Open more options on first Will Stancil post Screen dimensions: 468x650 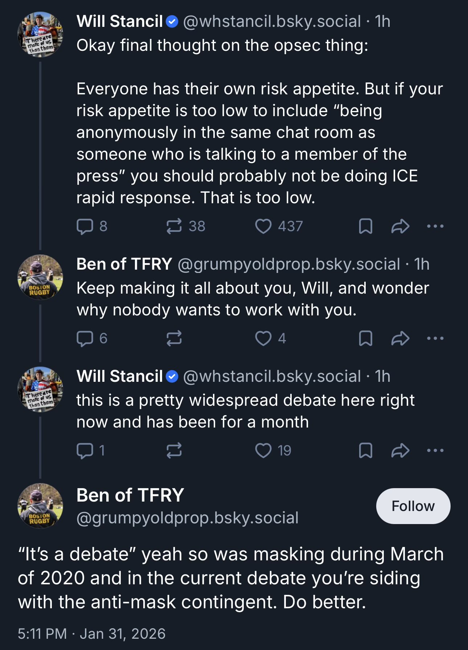(x=435, y=226)
